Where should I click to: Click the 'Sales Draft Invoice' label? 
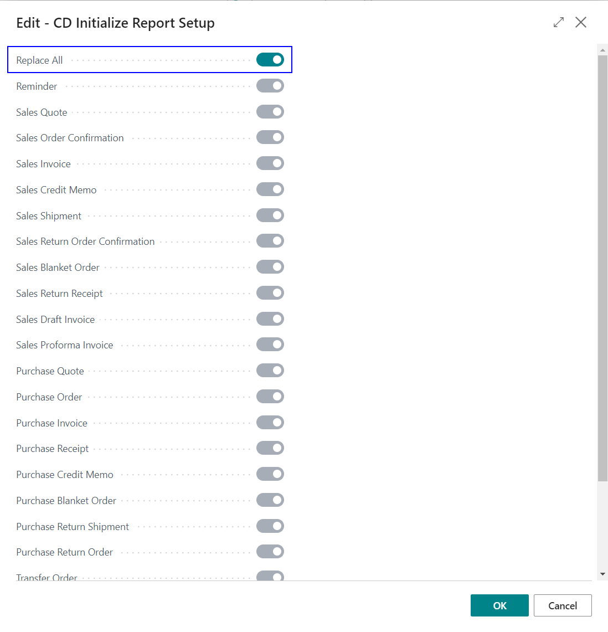click(x=55, y=320)
